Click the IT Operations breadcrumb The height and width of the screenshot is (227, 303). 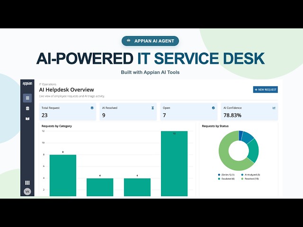click(48, 84)
